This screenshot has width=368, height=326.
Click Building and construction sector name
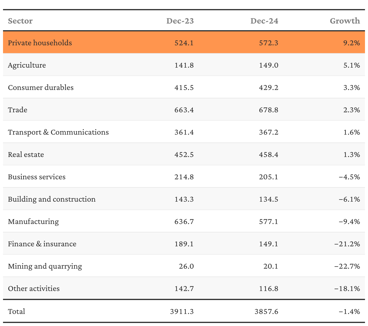click(x=52, y=199)
